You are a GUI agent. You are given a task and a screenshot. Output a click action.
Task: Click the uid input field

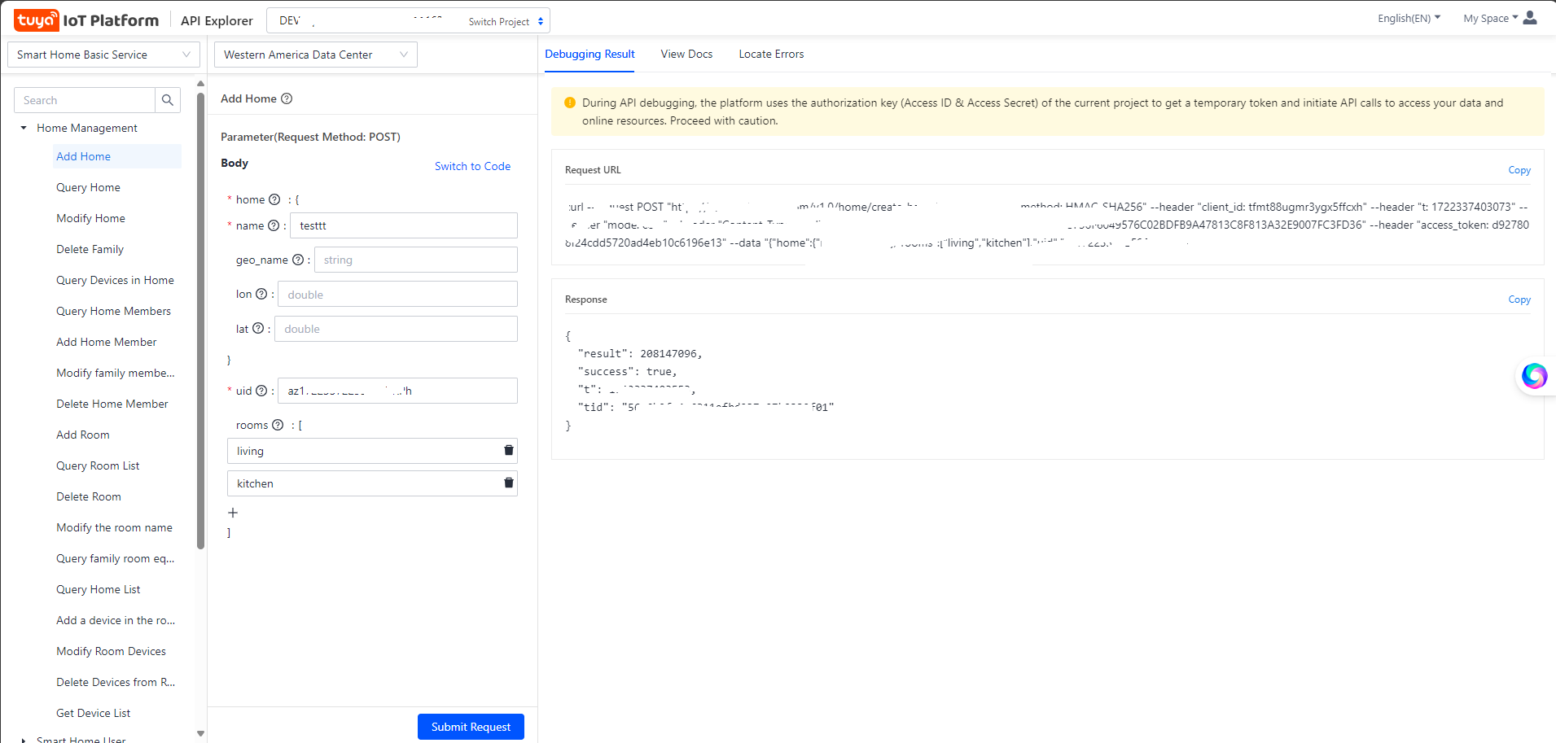pyautogui.click(x=397, y=391)
